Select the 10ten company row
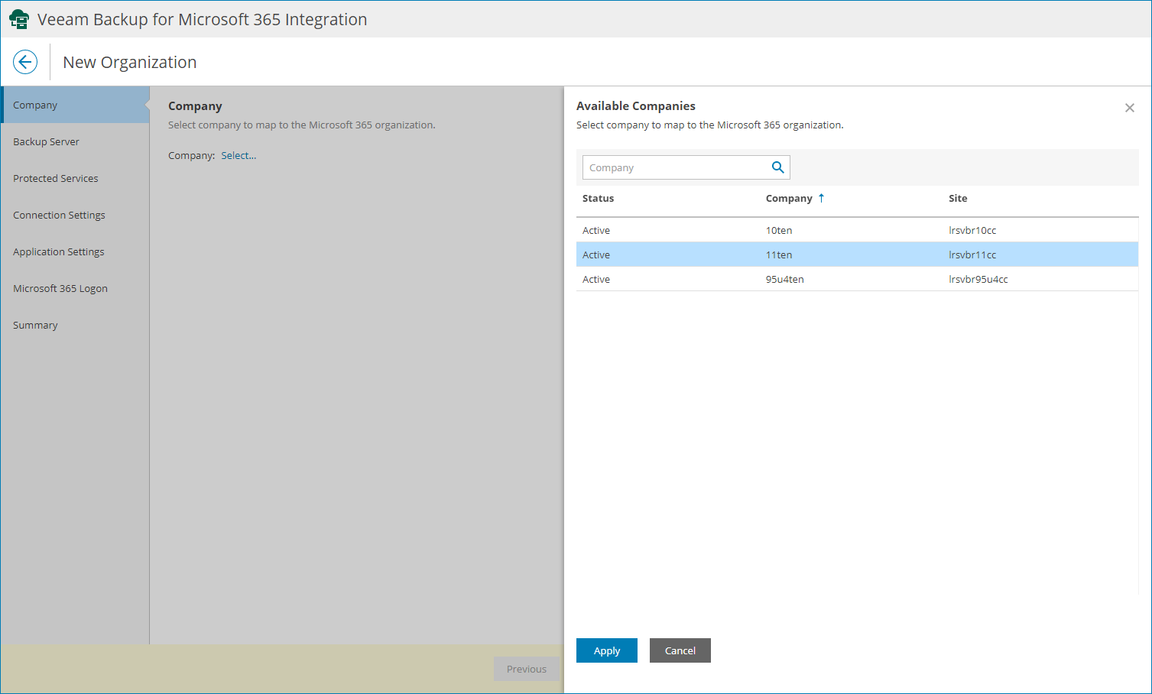The image size is (1152, 694). [x=857, y=230]
